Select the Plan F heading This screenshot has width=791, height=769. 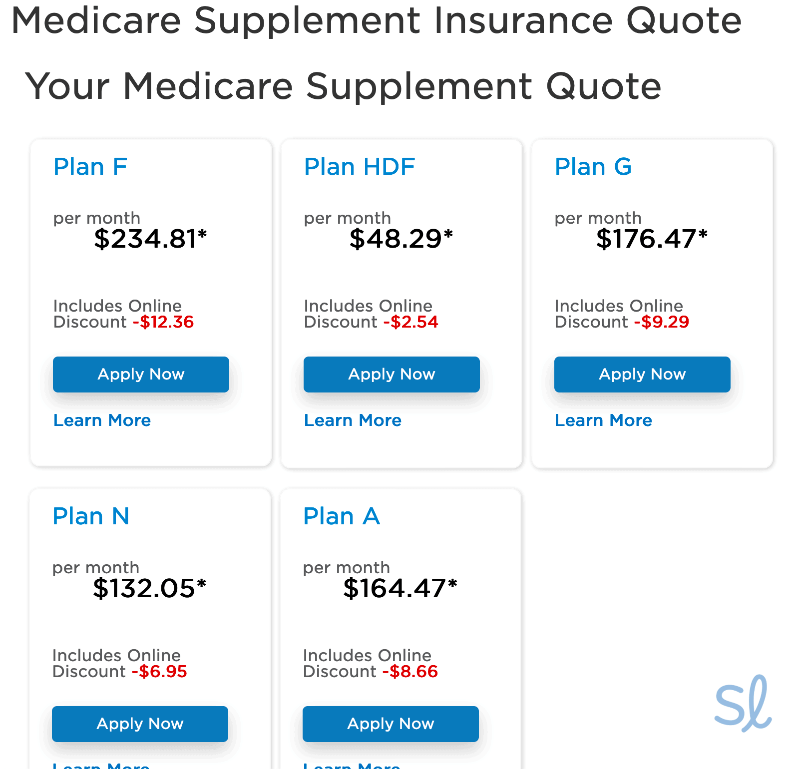(90, 167)
